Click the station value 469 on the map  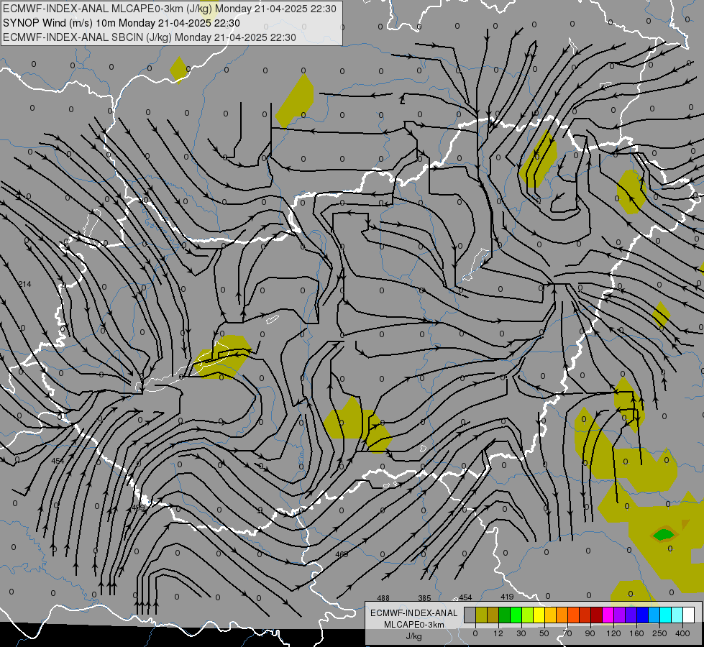click(x=342, y=554)
